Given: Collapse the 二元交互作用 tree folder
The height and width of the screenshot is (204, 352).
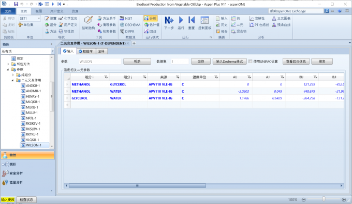Looking at the screenshot, I should click(x=12, y=80).
